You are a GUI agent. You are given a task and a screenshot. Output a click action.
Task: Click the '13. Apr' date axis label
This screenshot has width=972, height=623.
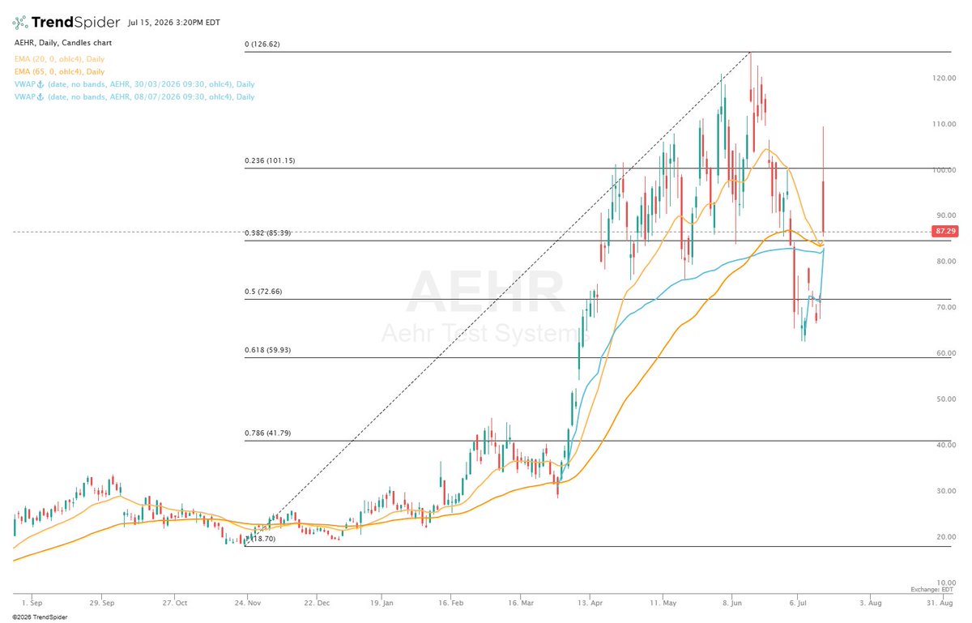click(x=592, y=603)
